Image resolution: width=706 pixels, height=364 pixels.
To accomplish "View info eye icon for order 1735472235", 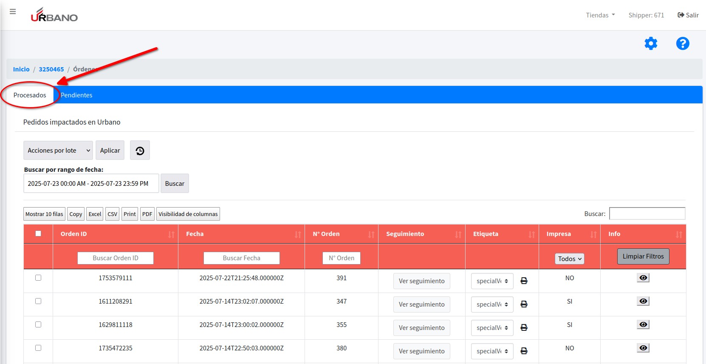I will (x=643, y=348).
